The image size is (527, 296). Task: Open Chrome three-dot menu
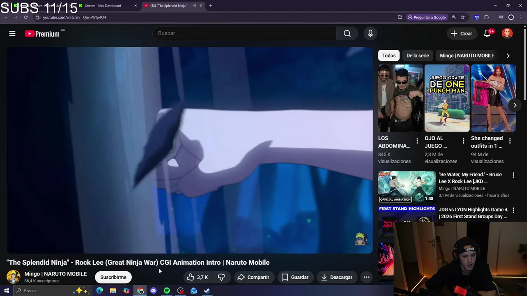(521, 17)
